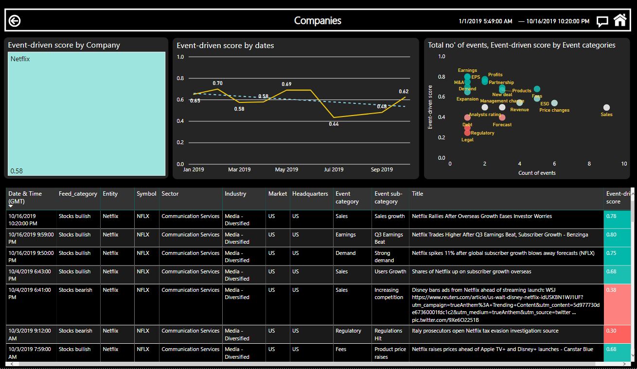
Task: Select the 10/16/2019 9:59:00 PM date cell
Action: (x=32, y=238)
